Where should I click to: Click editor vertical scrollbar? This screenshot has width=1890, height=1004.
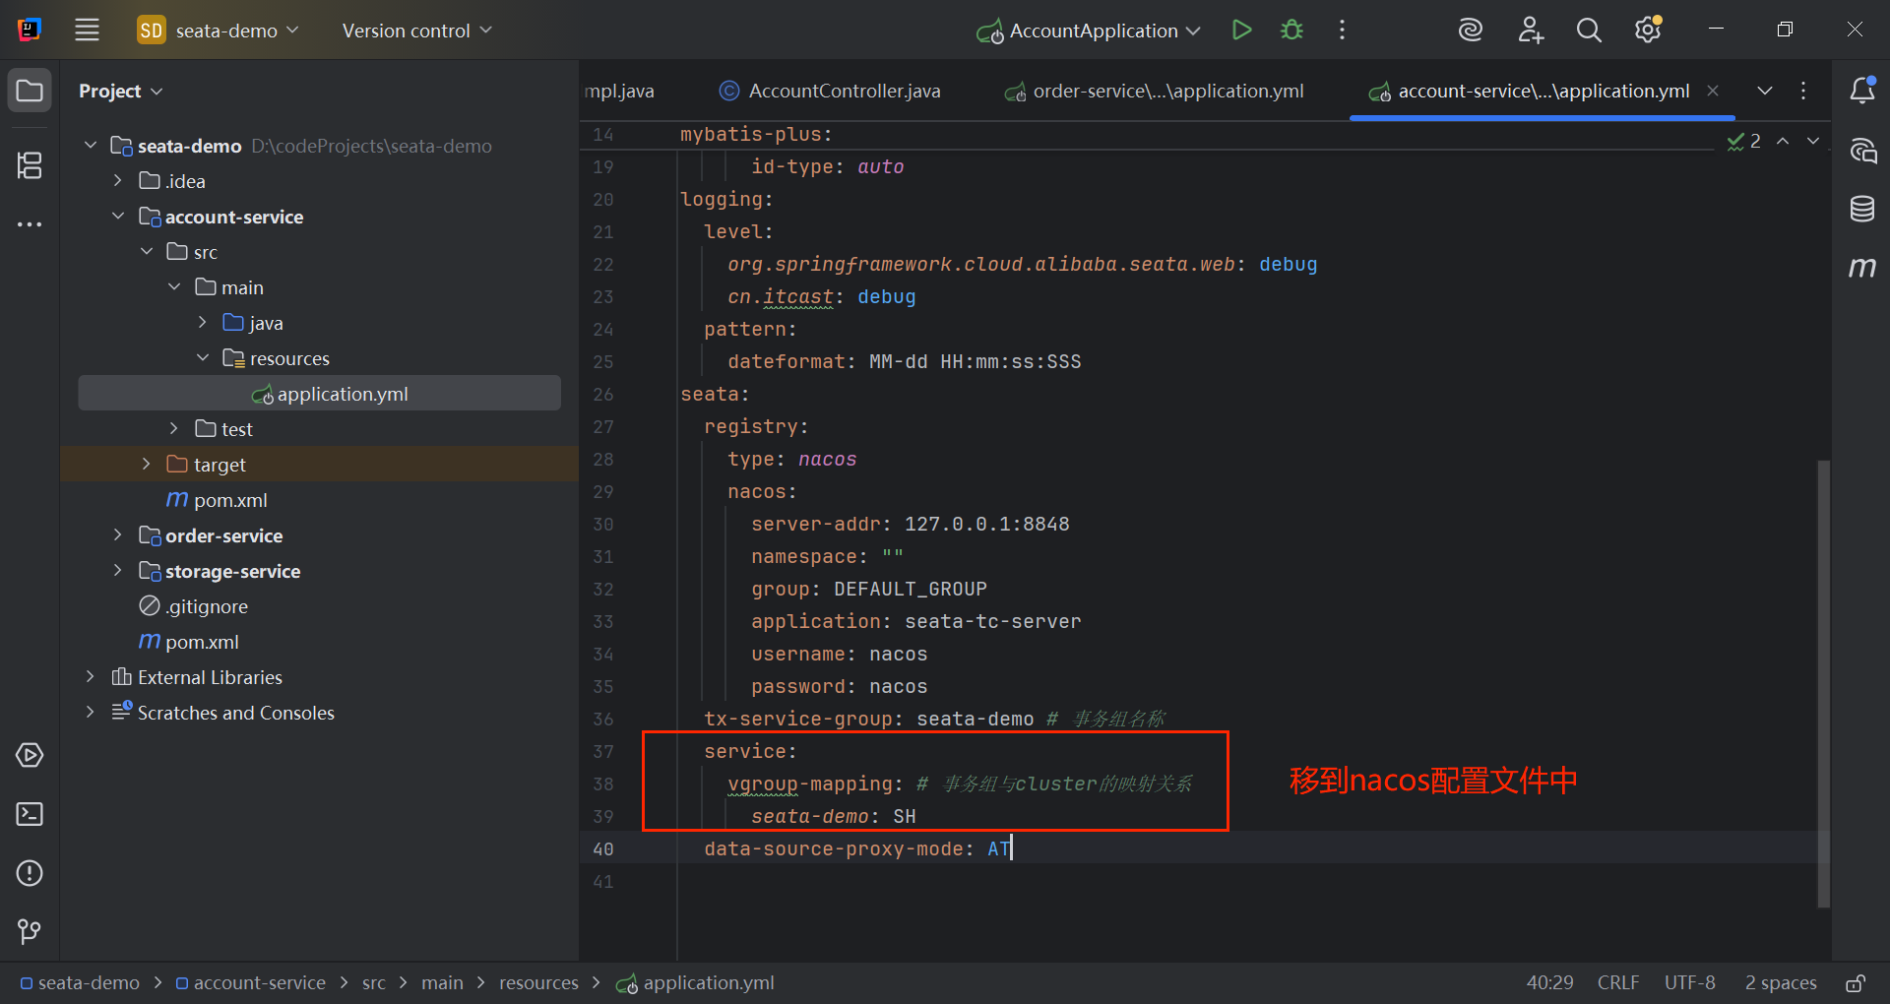click(1823, 683)
